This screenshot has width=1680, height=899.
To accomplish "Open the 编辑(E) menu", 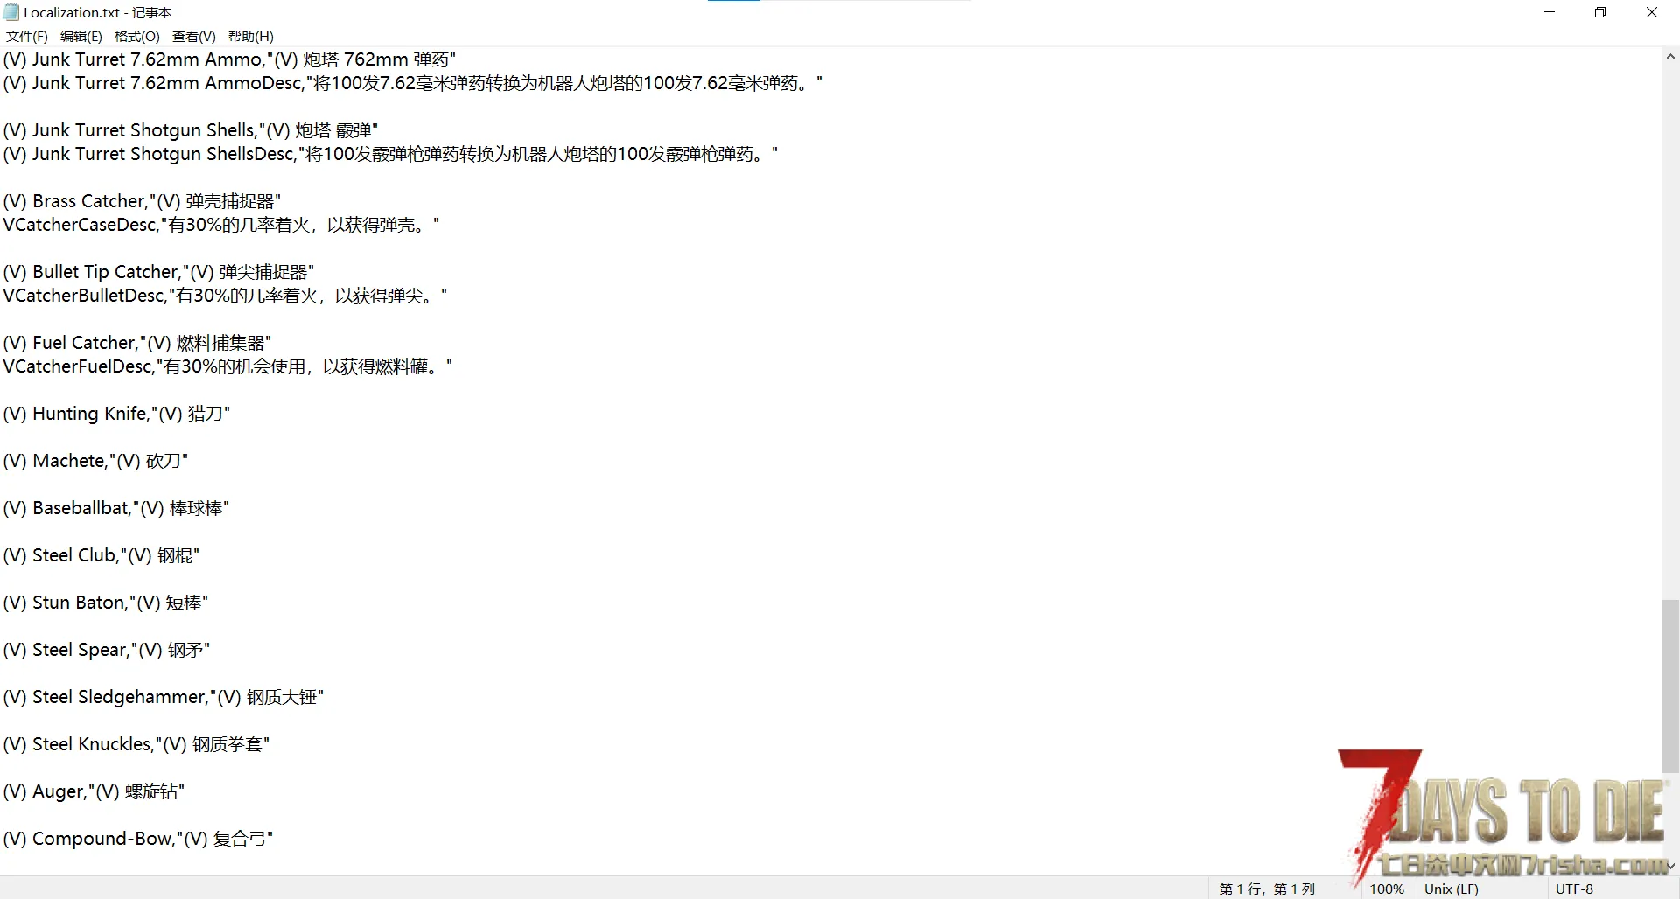I will tap(81, 36).
